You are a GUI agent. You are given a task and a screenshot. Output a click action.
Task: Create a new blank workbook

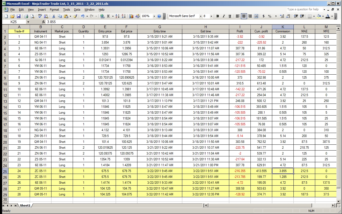click(x=6, y=16)
